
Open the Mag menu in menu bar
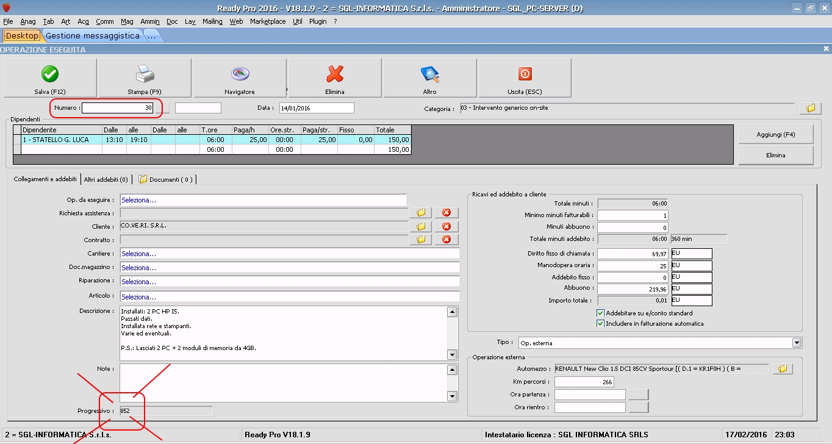127,21
